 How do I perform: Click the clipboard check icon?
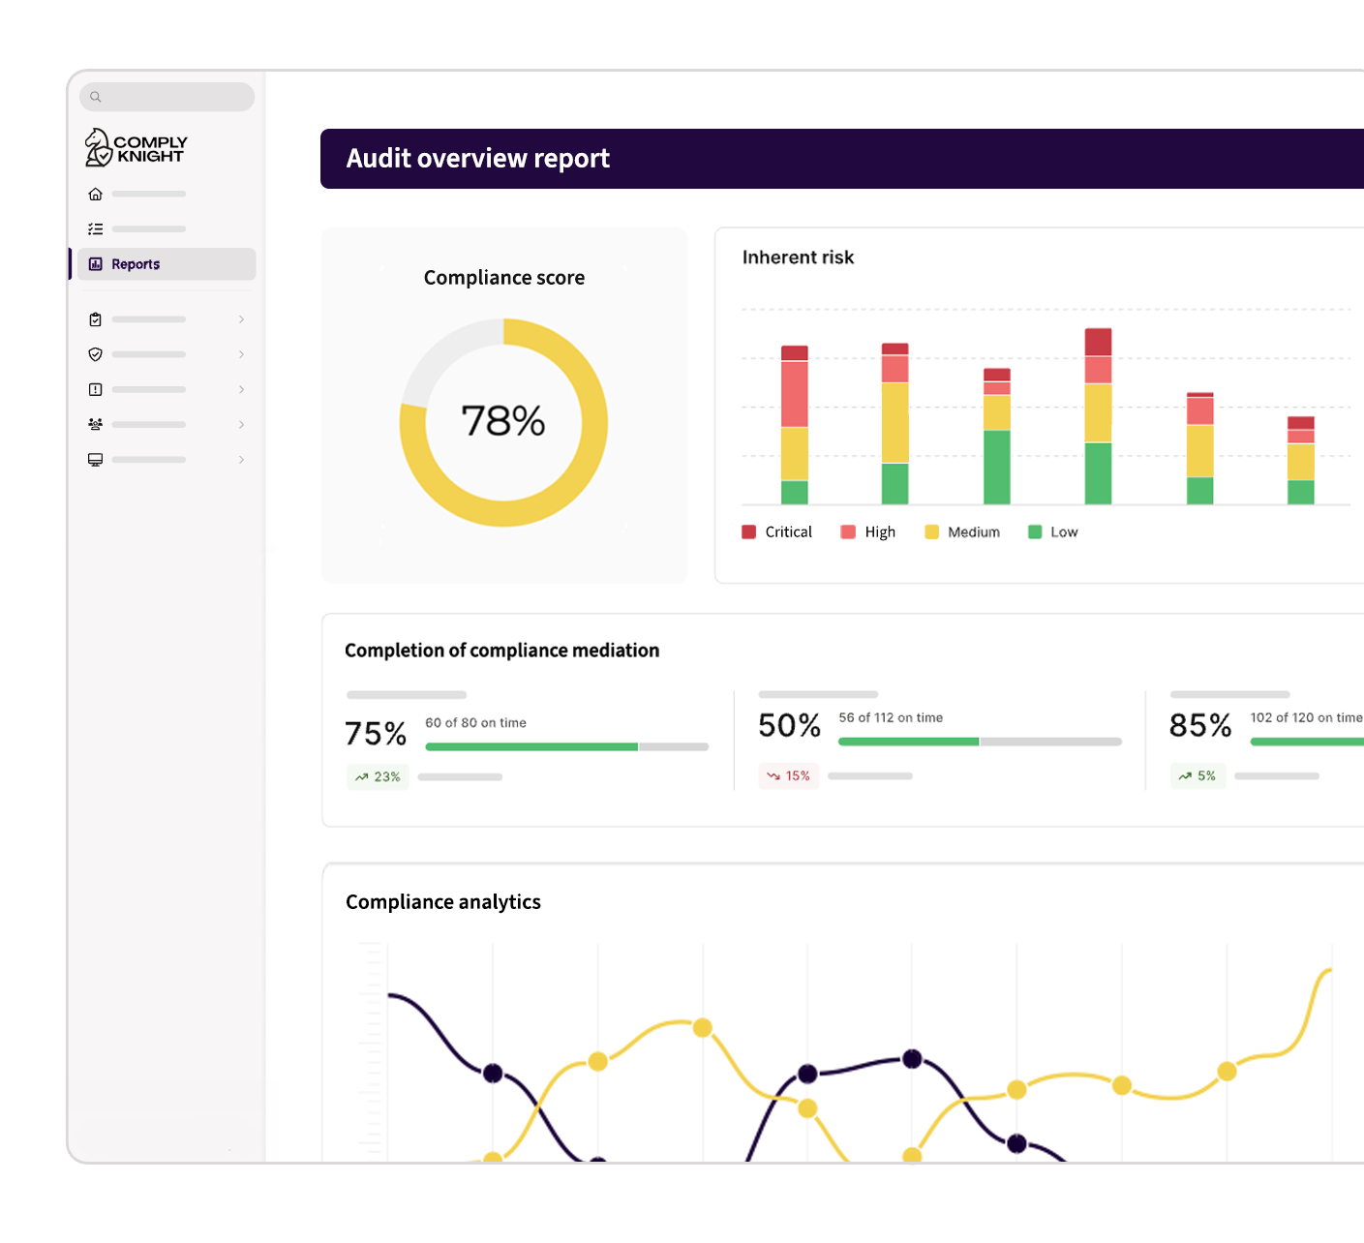pyautogui.click(x=95, y=319)
